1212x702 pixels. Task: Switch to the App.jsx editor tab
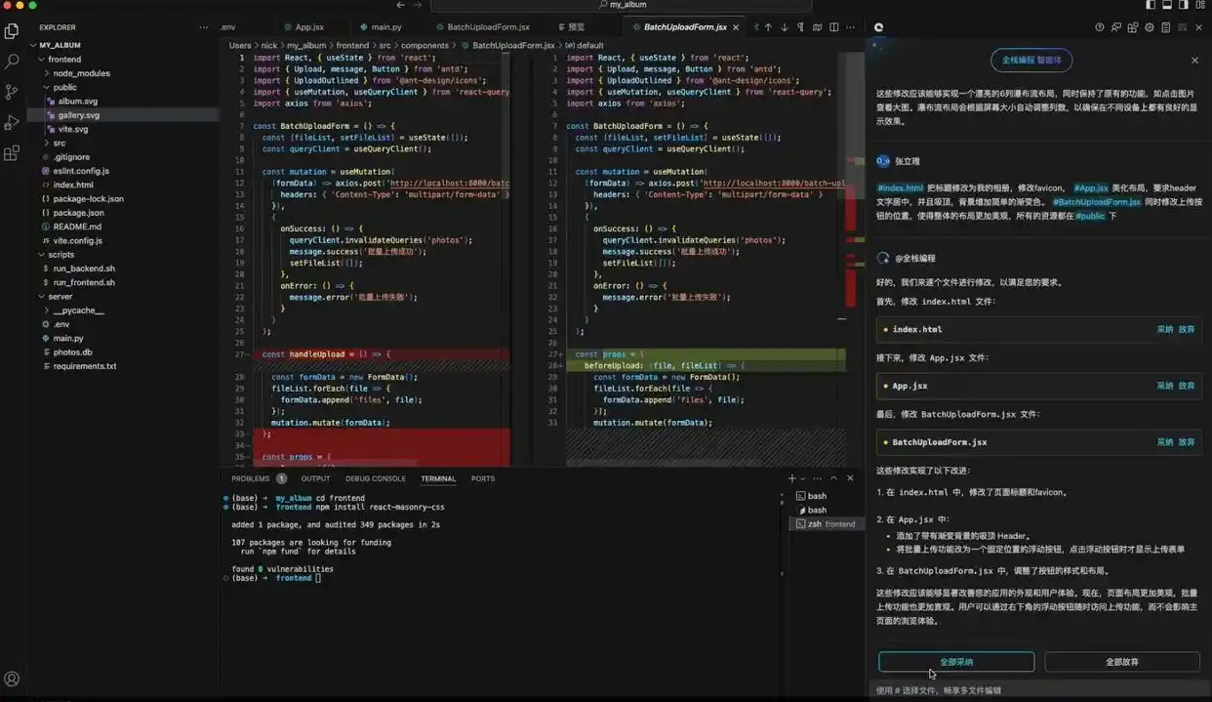[308, 27]
